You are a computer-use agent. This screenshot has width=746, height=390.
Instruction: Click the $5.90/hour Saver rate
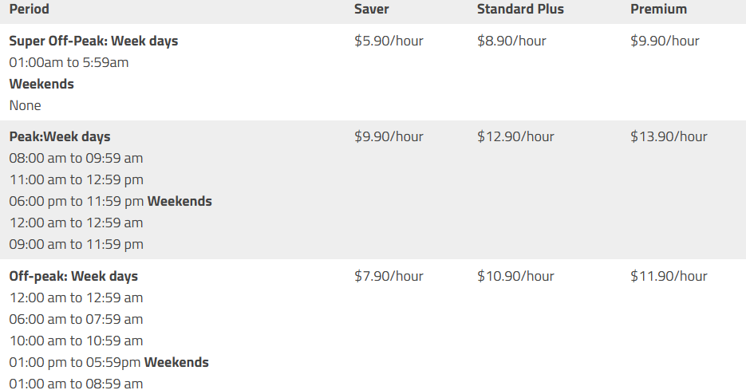(x=389, y=41)
